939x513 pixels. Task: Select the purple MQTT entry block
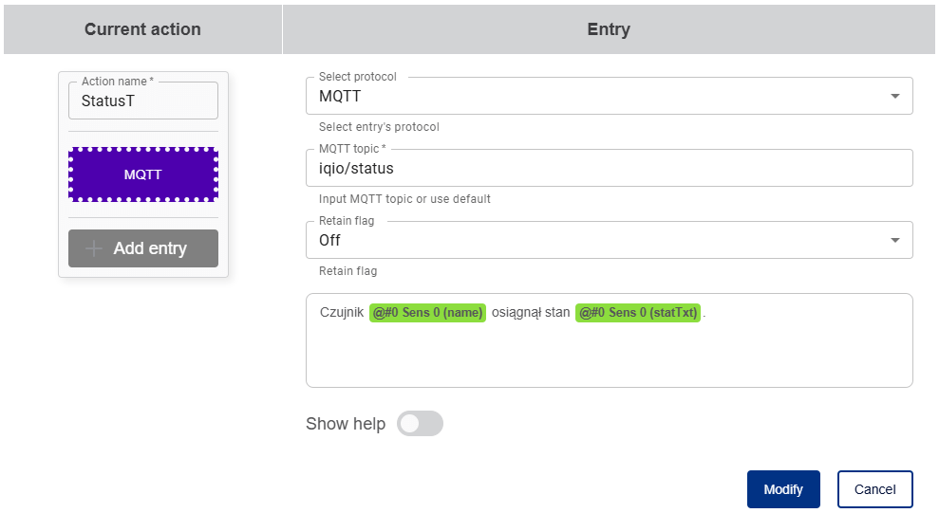pos(143,174)
